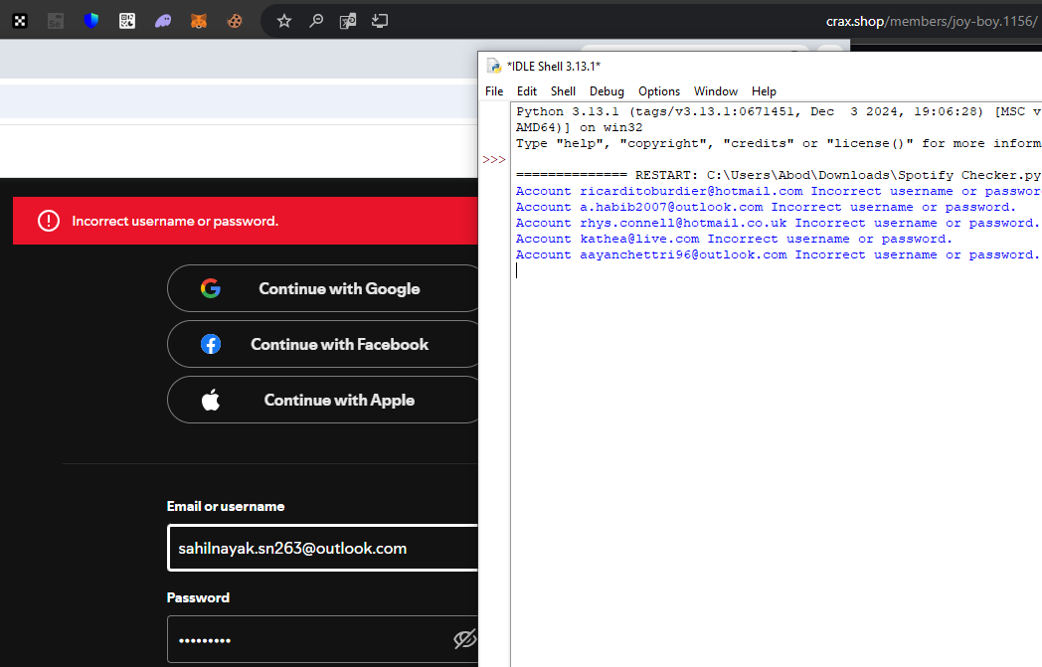This screenshot has height=667, width=1042.
Task: Open the File menu in IDLE Shell
Action: point(494,91)
